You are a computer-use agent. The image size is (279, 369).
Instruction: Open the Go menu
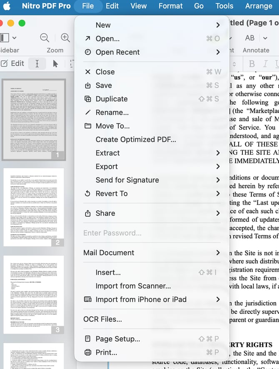pos(199,6)
